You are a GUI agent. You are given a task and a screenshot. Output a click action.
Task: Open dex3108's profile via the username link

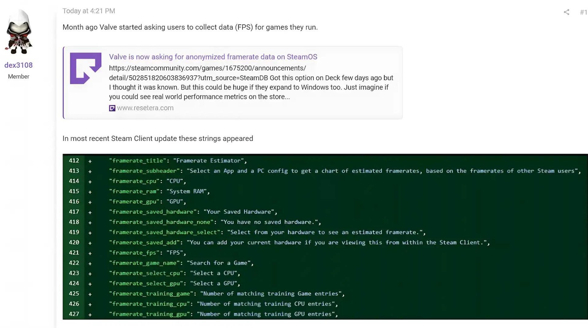coord(18,65)
